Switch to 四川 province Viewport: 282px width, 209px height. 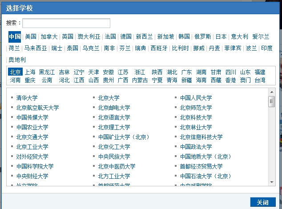tap(231, 72)
